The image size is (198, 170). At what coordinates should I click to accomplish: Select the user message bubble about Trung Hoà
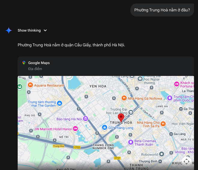(x=162, y=10)
